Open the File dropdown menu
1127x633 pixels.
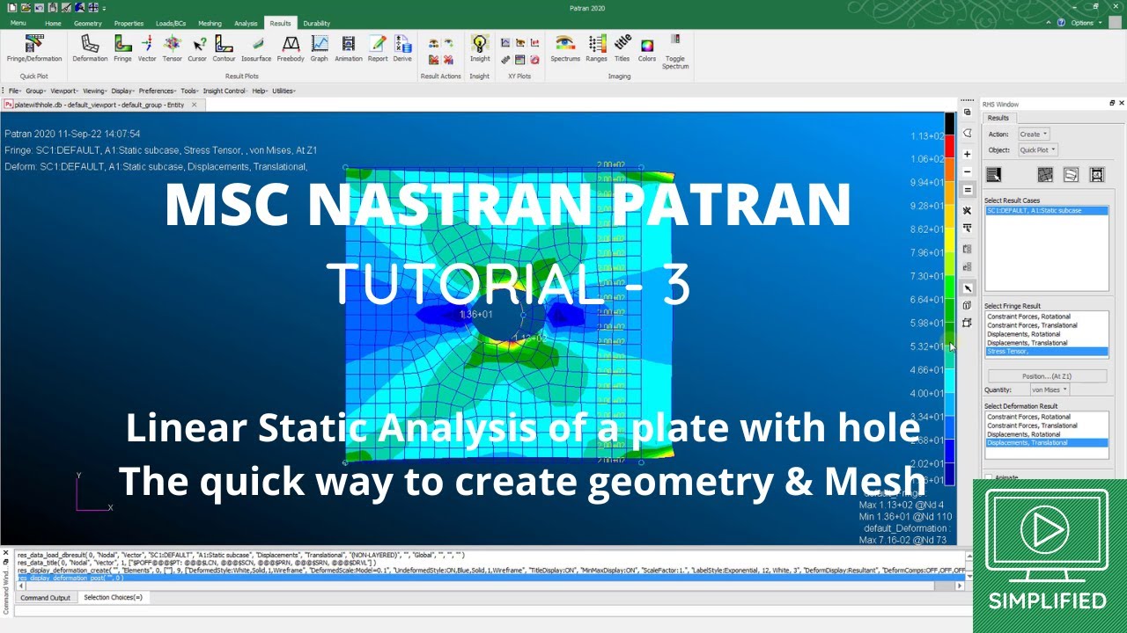[x=15, y=91]
